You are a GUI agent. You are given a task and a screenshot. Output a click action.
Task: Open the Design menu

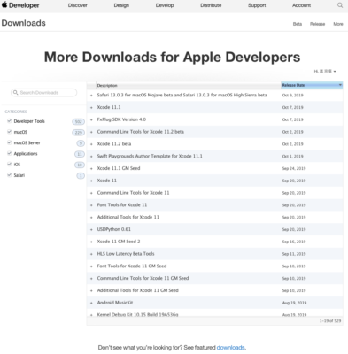pos(121,5)
